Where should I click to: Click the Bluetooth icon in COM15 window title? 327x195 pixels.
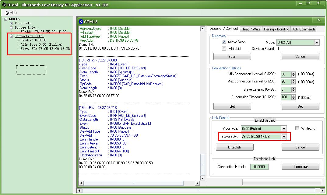(x=81, y=22)
